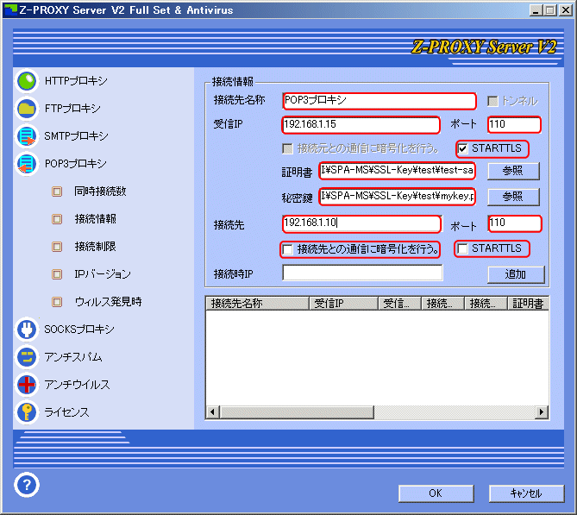This screenshot has width=577, height=515.
Task: Select the IPバージョン sub-item
Action: 103,273
